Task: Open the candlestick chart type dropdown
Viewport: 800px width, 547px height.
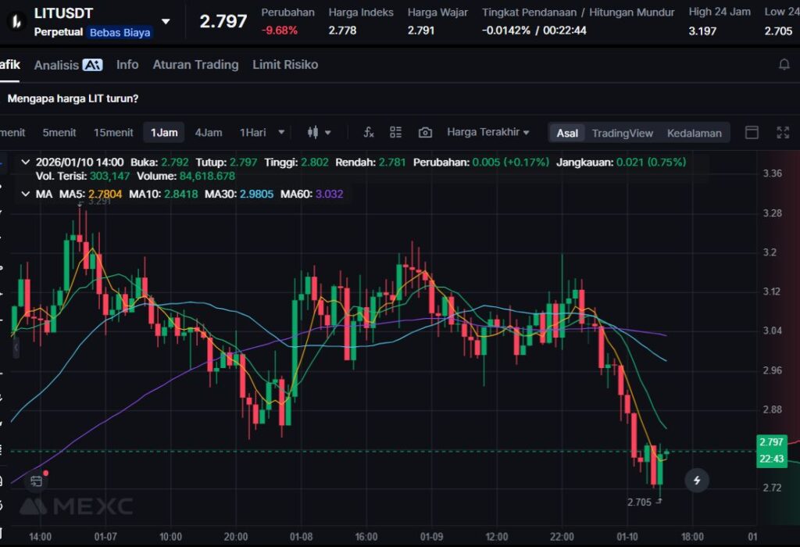Action: coord(320,132)
